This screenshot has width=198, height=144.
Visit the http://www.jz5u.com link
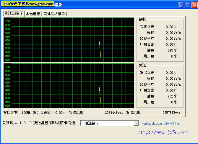pyautogui.click(x=163, y=132)
